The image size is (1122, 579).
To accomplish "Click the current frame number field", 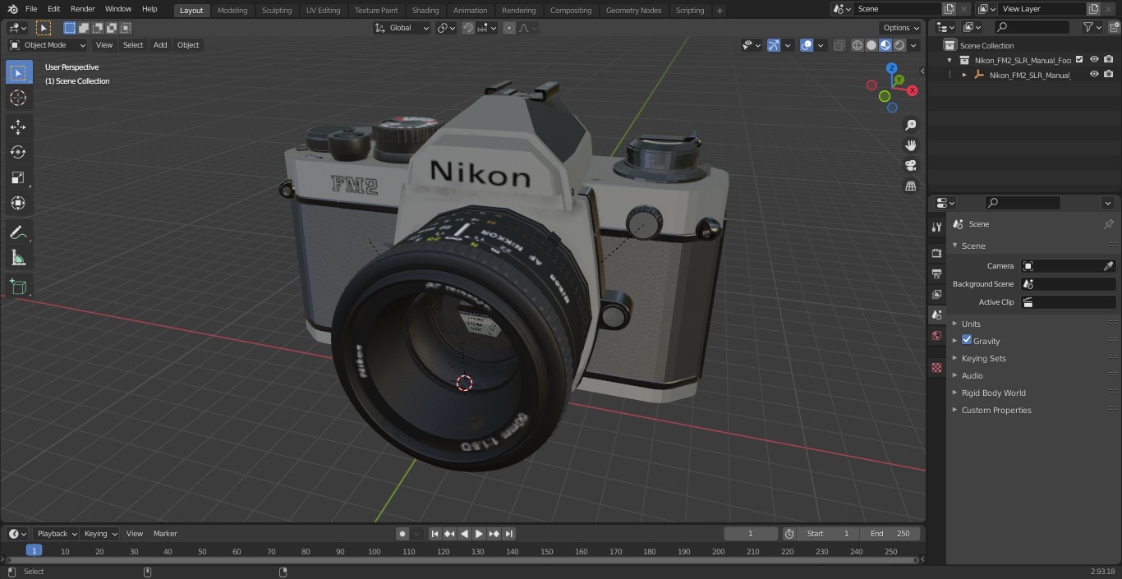I will point(751,534).
